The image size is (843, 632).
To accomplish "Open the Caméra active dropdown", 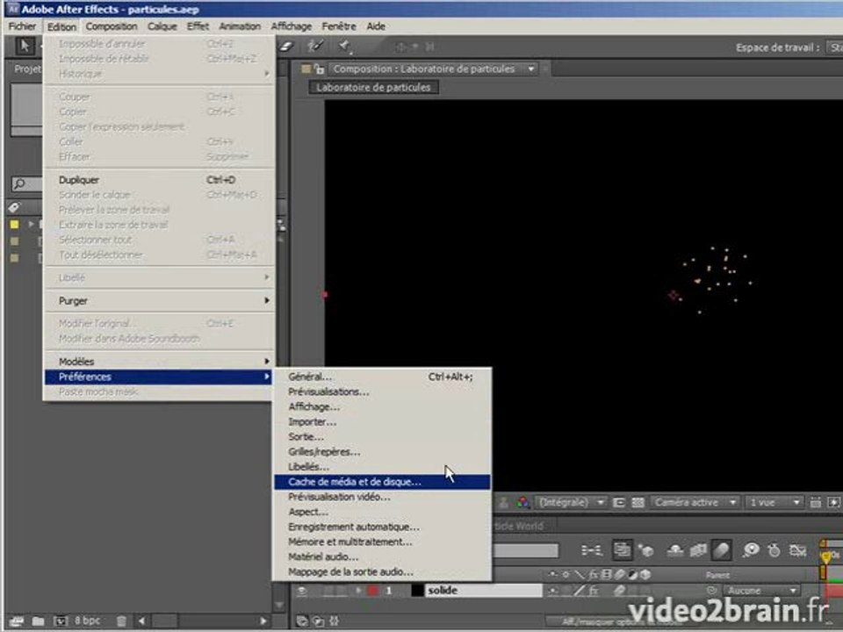I will [694, 502].
